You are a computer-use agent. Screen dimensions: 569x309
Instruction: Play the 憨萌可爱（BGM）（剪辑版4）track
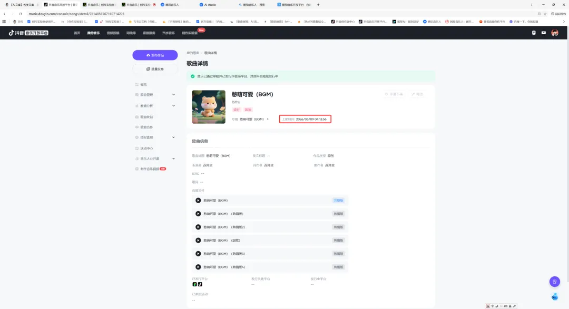[x=199, y=266]
